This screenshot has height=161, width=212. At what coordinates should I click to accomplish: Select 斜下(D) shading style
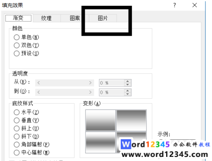[x=16, y=136]
